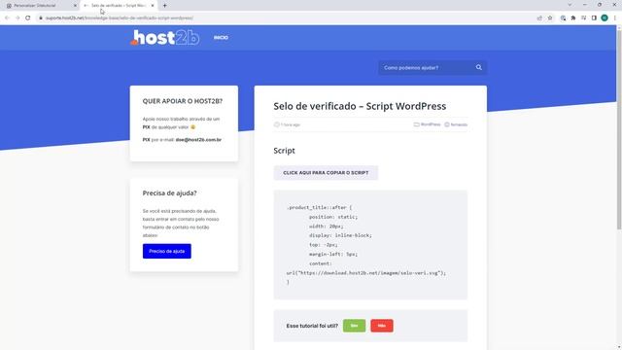The image size is (622, 350).
Task: Click the padlock site info icon
Action: 41,17
